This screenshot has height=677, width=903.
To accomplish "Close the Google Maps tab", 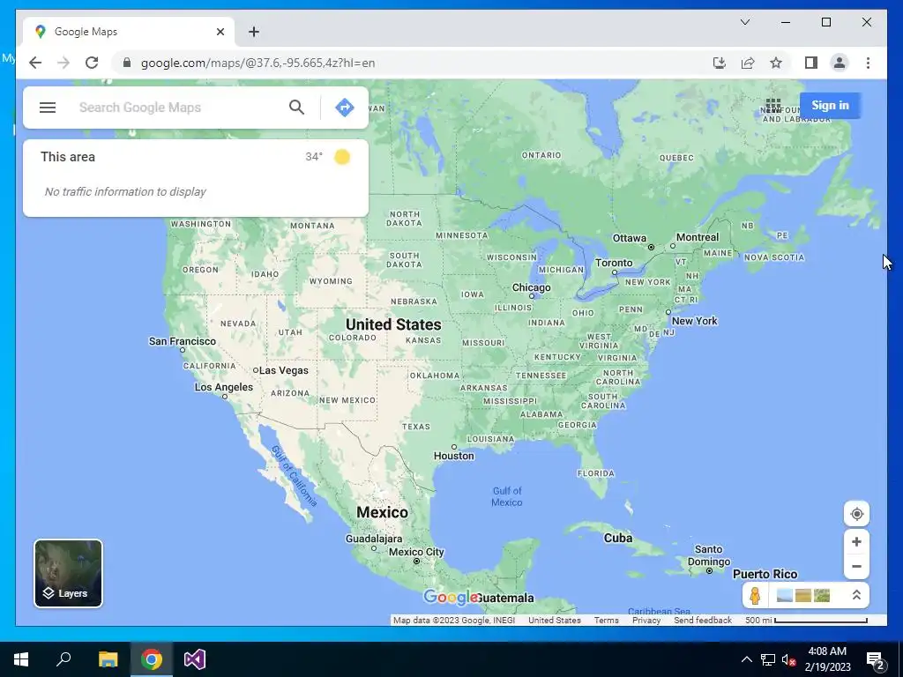I will click(220, 32).
